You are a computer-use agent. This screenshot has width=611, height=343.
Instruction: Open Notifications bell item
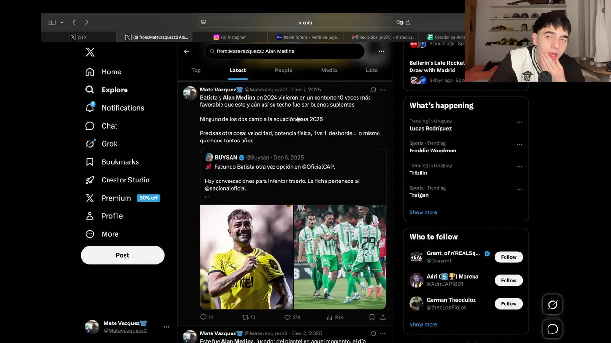coord(115,108)
